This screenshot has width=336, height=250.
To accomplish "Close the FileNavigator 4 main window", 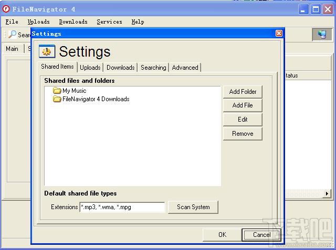I will point(328,9).
